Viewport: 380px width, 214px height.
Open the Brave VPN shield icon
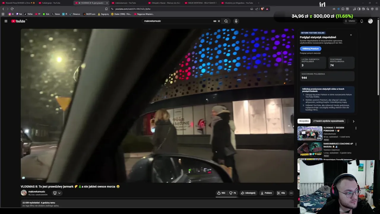372,9
